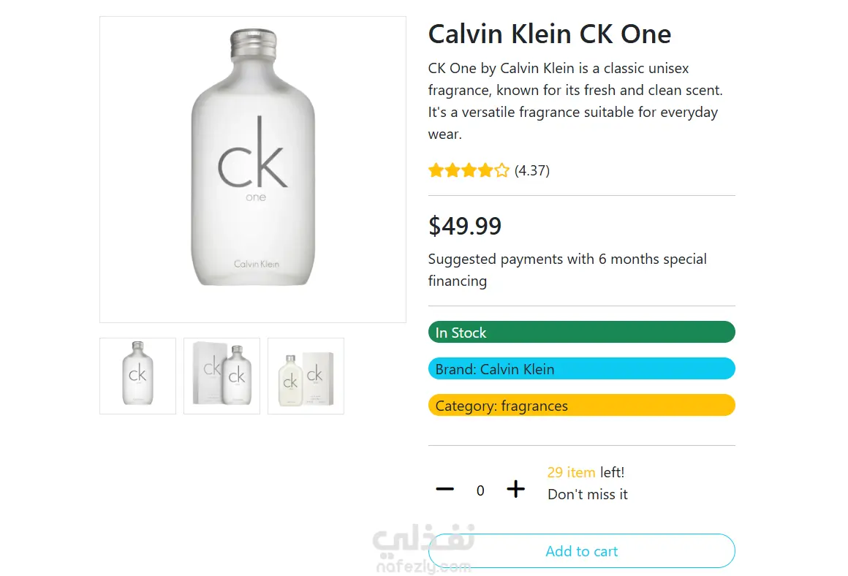Click the Calvin Klein CK One title
The height and width of the screenshot is (576, 848).
pos(549,34)
